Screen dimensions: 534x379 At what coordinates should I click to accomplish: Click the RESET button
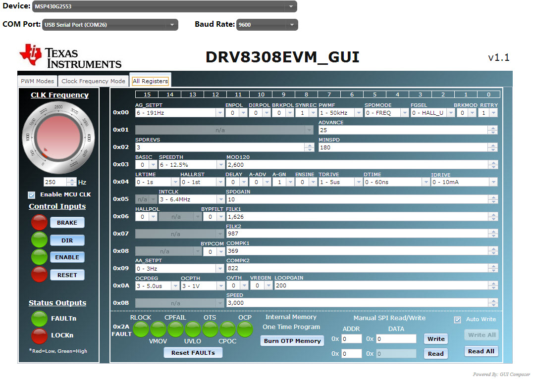67,275
